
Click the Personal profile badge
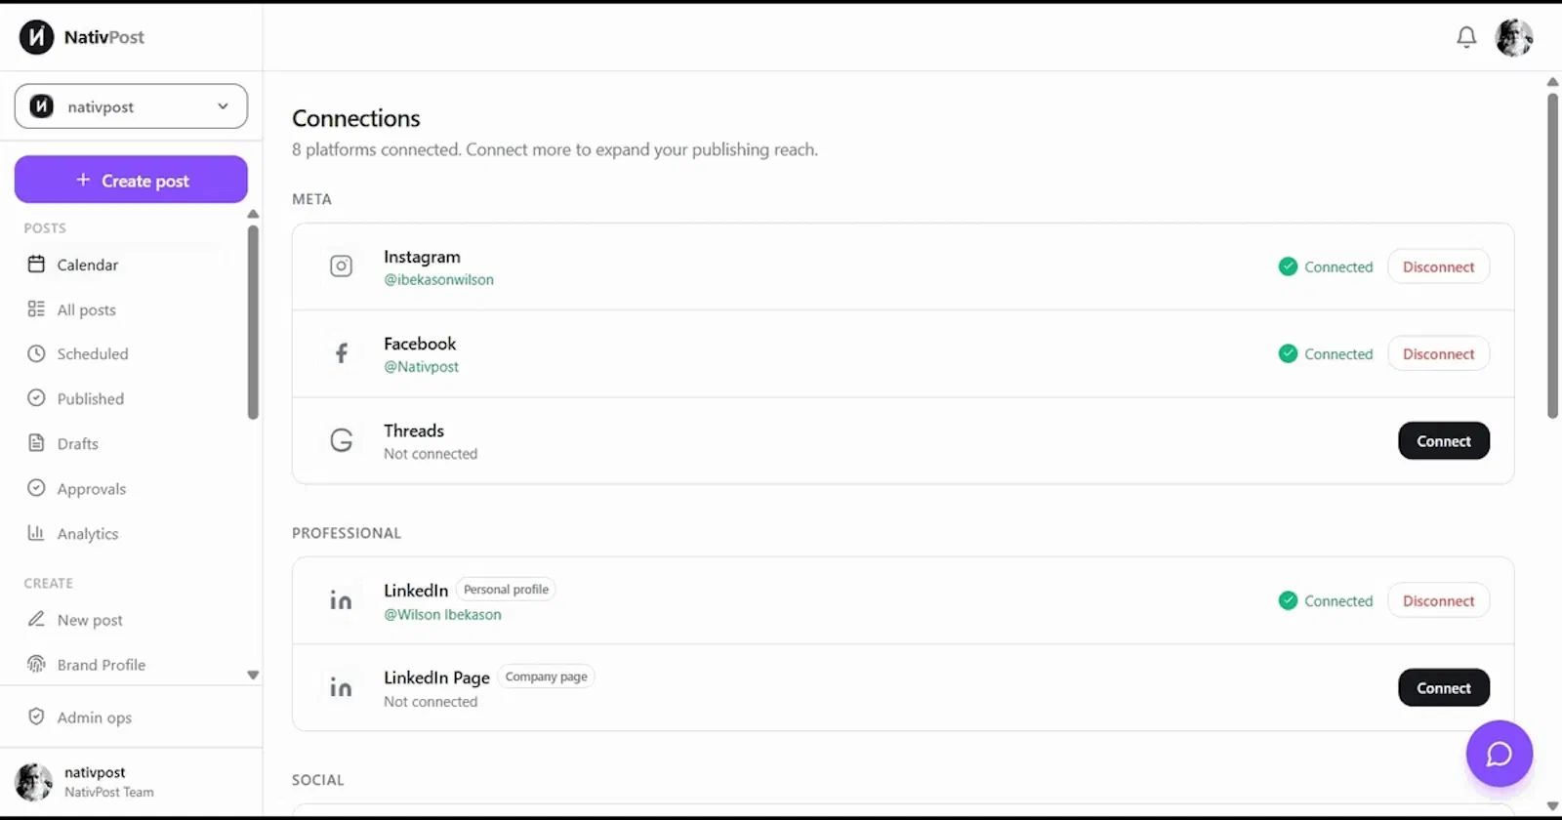pos(506,590)
